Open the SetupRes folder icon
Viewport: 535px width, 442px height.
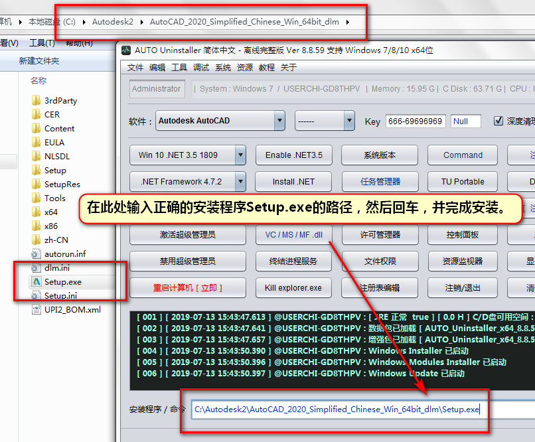tap(37, 184)
